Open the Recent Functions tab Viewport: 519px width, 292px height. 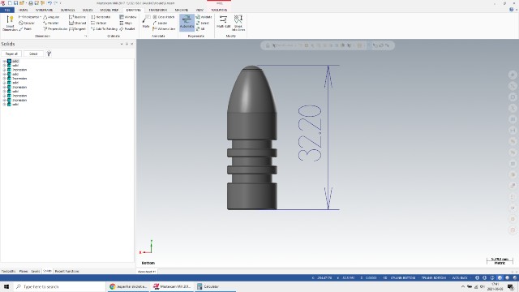point(66,271)
